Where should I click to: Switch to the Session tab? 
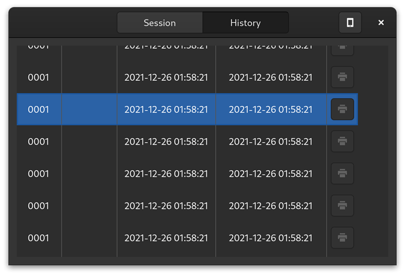(160, 23)
